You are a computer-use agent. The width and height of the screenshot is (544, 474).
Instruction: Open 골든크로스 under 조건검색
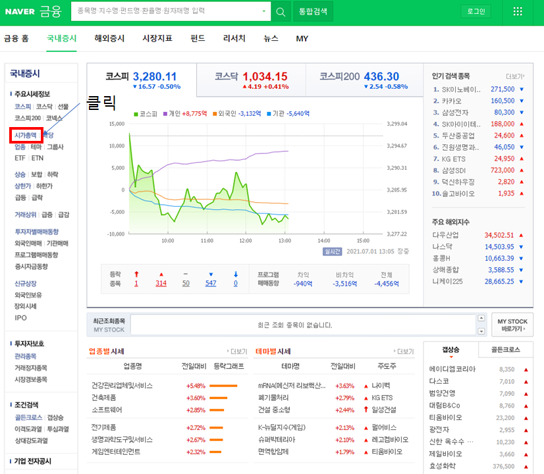pos(28,417)
